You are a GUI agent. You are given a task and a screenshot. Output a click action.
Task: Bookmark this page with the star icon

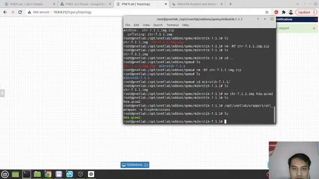[267, 12]
